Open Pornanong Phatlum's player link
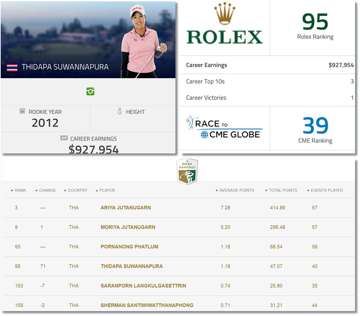The width and height of the screenshot is (360, 316). (129, 247)
